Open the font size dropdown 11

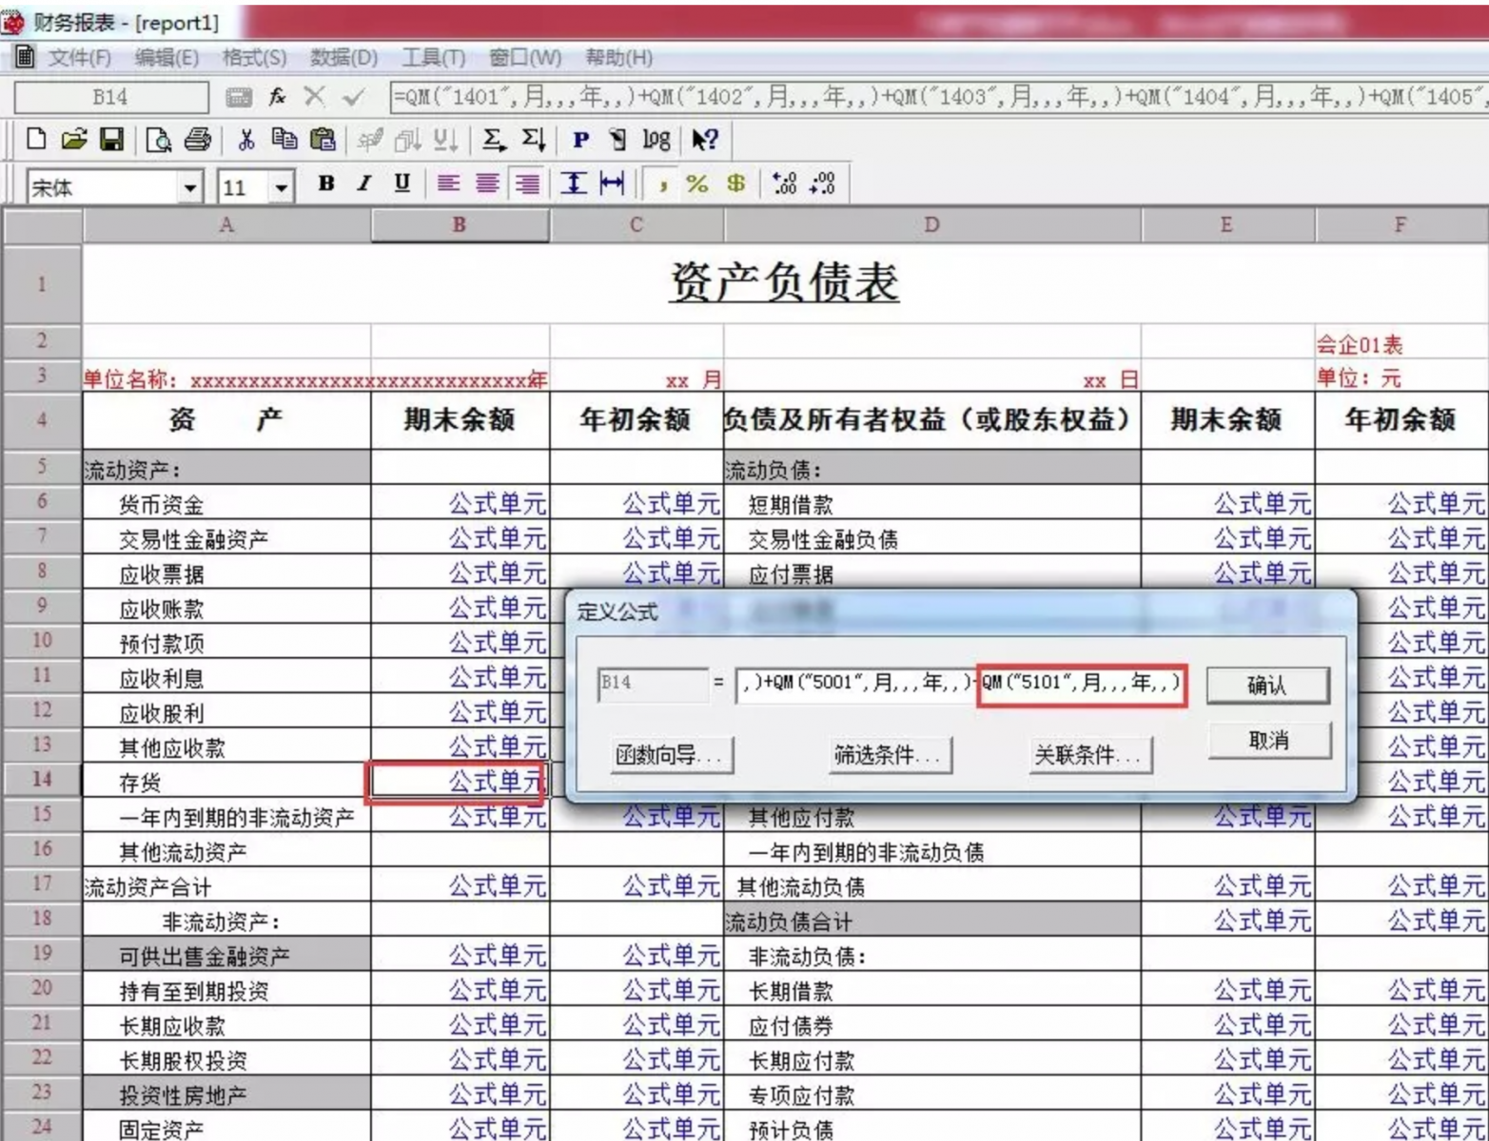pyautogui.click(x=281, y=187)
